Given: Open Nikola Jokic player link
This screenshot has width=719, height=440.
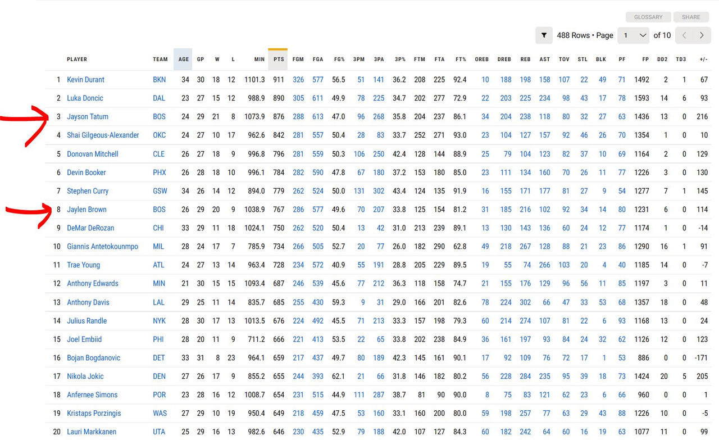Looking at the screenshot, I should (x=85, y=377).
